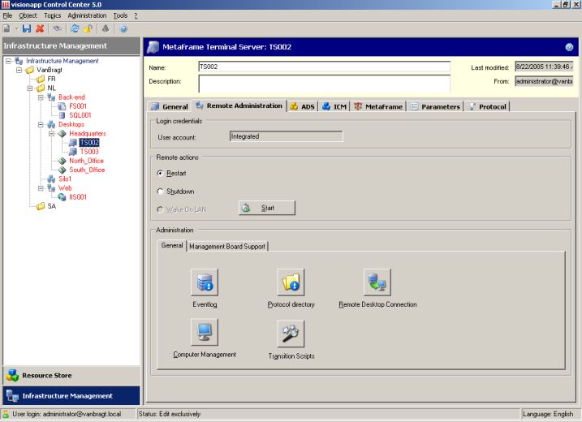582x422 pixels.
Task: Click the red X delete icon
Action: [40, 28]
